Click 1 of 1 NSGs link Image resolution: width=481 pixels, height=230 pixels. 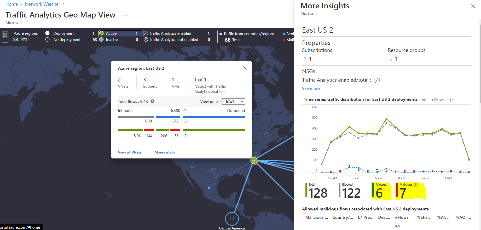click(x=200, y=80)
